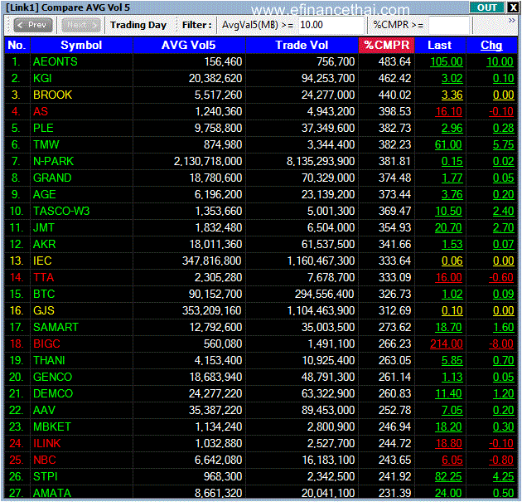Select the STPI symbol
The height and width of the screenshot is (502, 522).
(x=46, y=476)
